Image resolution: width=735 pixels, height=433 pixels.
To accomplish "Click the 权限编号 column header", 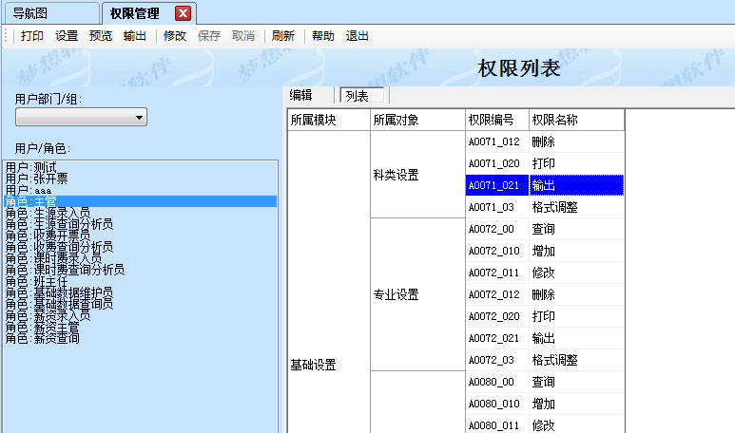I will [x=497, y=120].
